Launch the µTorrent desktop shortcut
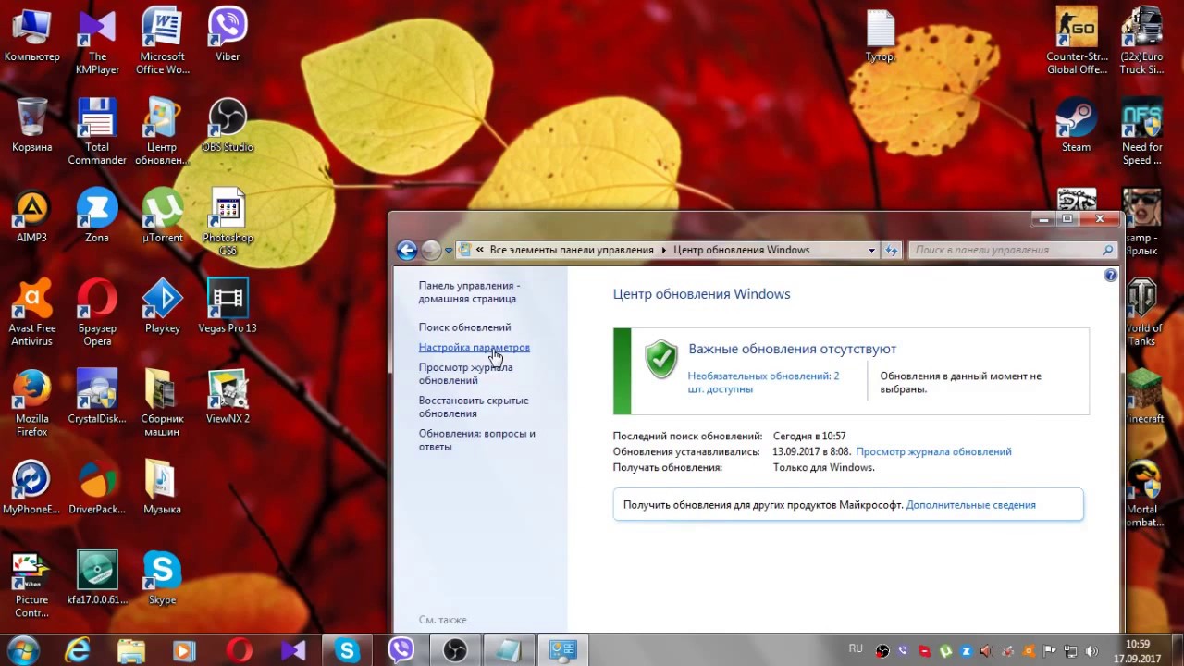The width and height of the screenshot is (1184, 666). tap(162, 216)
